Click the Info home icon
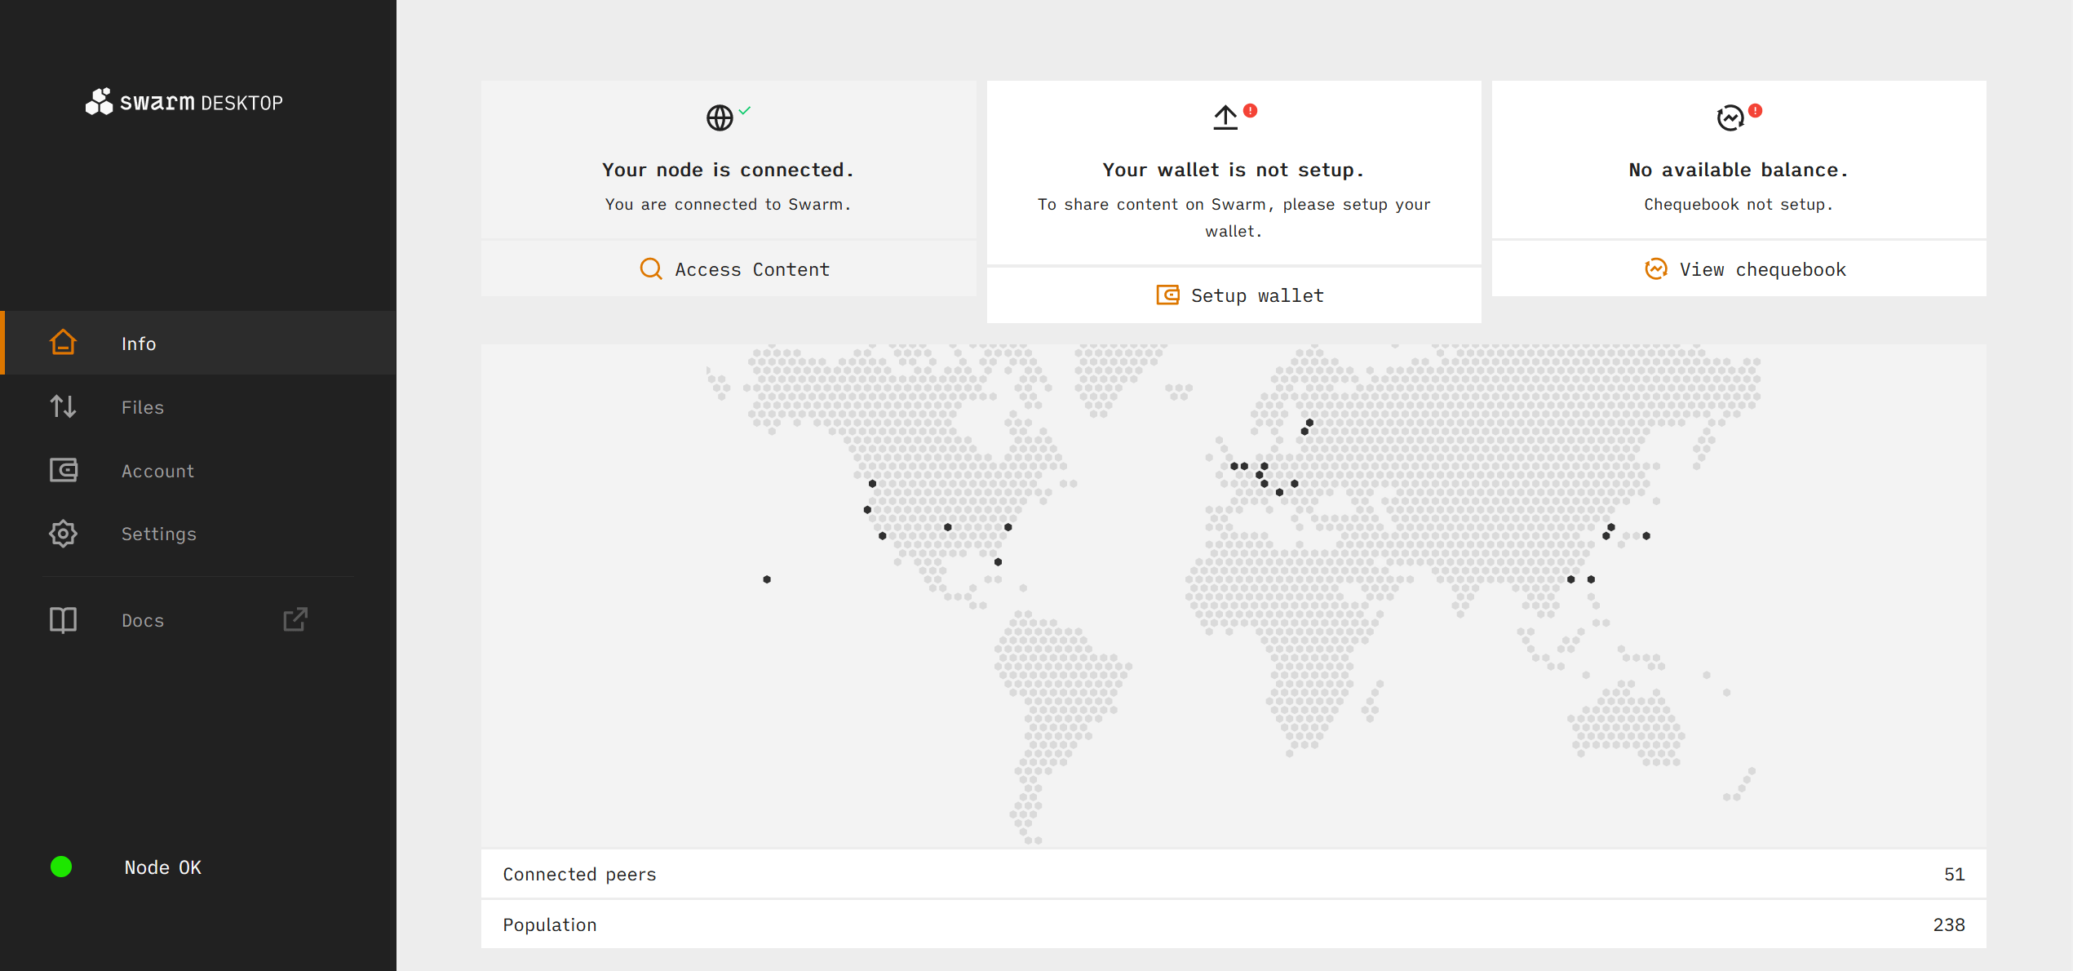Image resolution: width=2073 pixels, height=971 pixels. click(x=63, y=343)
